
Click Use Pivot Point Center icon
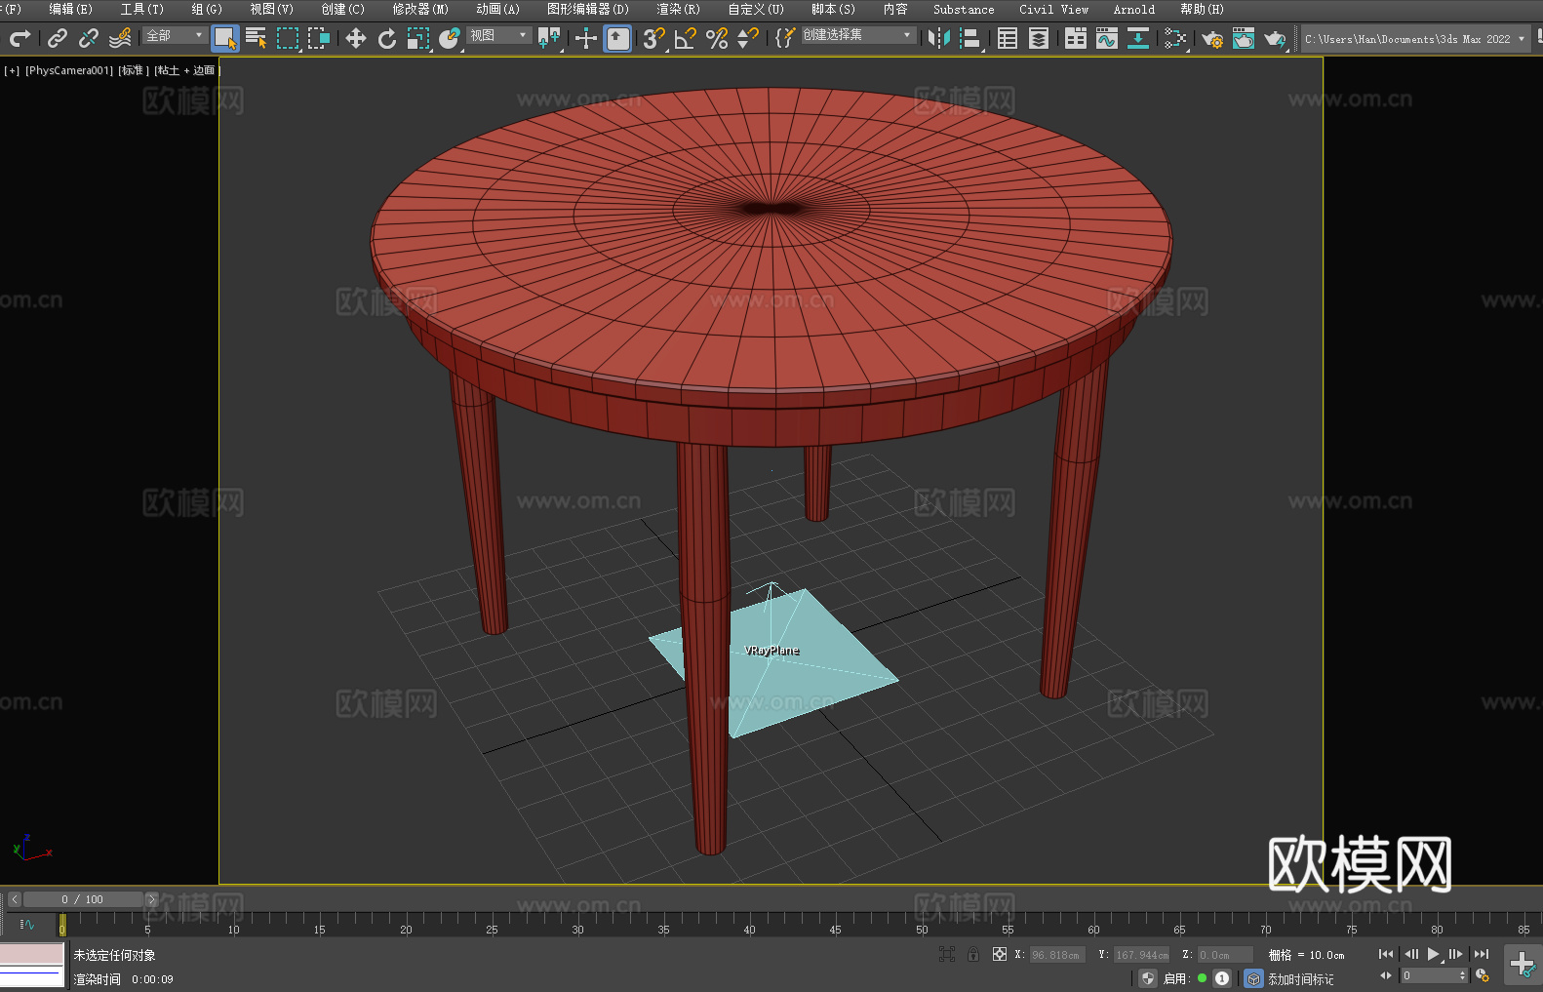click(x=549, y=38)
